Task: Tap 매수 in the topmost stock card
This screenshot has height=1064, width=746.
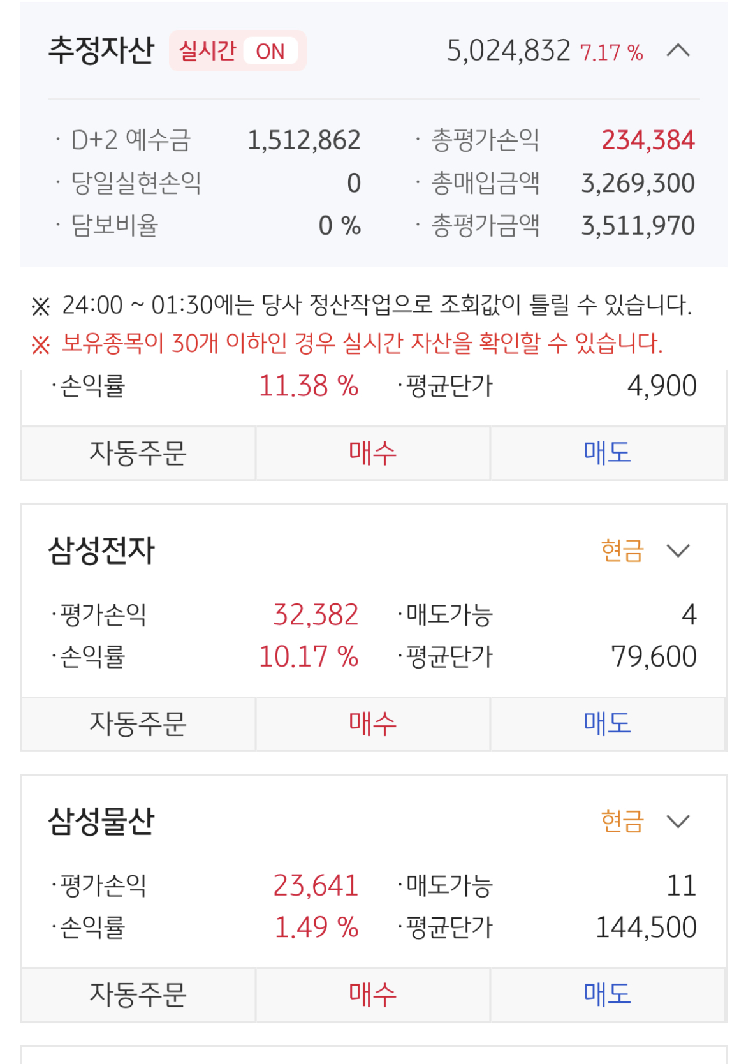Action: tap(373, 454)
